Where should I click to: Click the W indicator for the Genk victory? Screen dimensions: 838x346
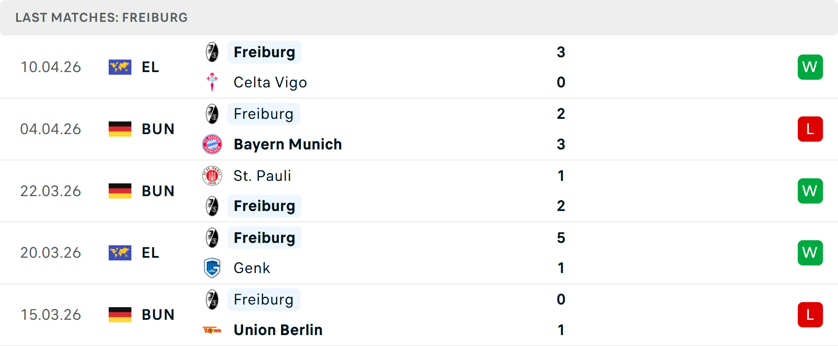(810, 253)
